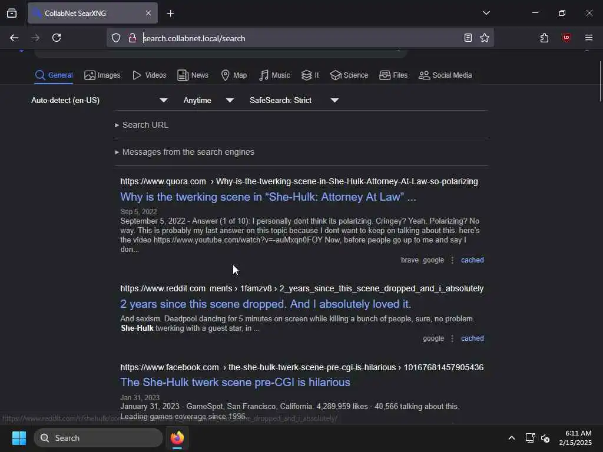Open the Science category tab
Viewport: 603px width, 452px height.
pos(349,75)
